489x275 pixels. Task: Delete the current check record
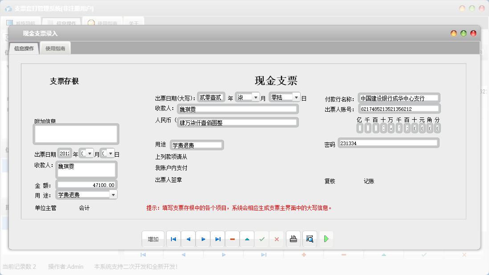click(x=232, y=239)
